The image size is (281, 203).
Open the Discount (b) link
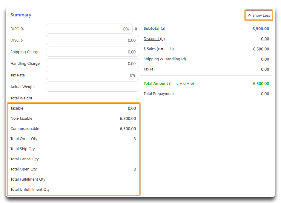click(154, 39)
